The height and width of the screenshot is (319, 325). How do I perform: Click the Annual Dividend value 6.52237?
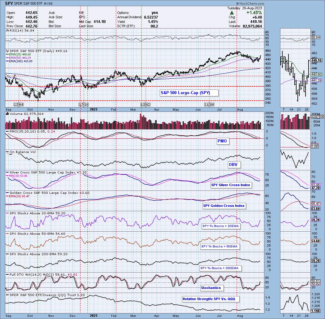(151, 17)
